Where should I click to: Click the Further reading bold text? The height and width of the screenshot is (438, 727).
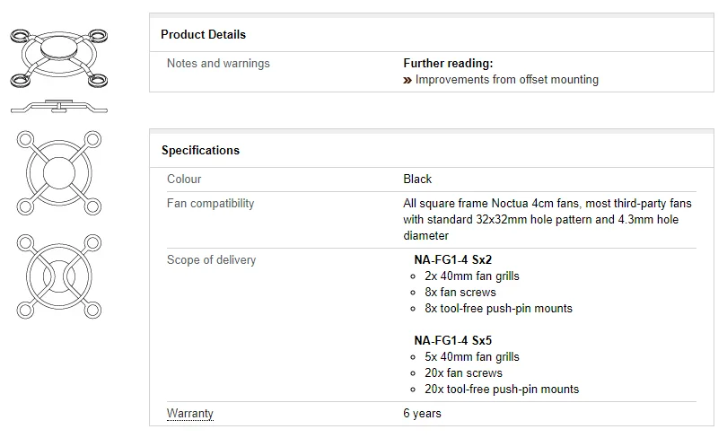pos(448,63)
